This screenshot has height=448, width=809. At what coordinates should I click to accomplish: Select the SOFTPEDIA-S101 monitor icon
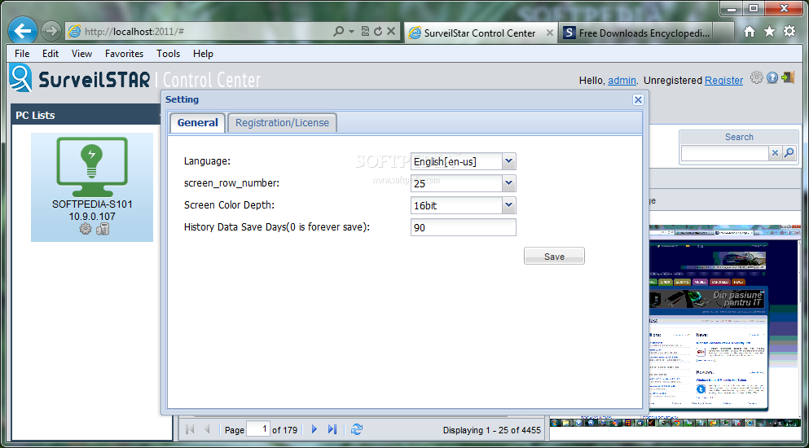tap(92, 167)
